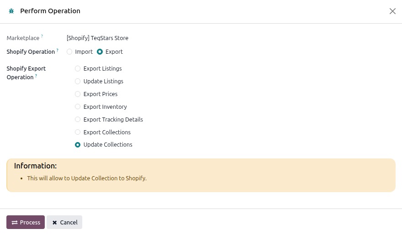402x234 pixels.
Task: Choose Export Tracking Details operation
Action: (77, 120)
